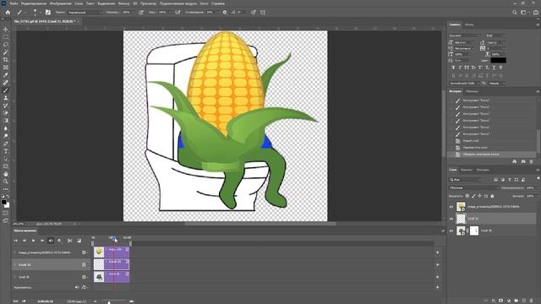Open the brush blending mode dropdown
This screenshot has height=304, width=541.
coord(85,12)
